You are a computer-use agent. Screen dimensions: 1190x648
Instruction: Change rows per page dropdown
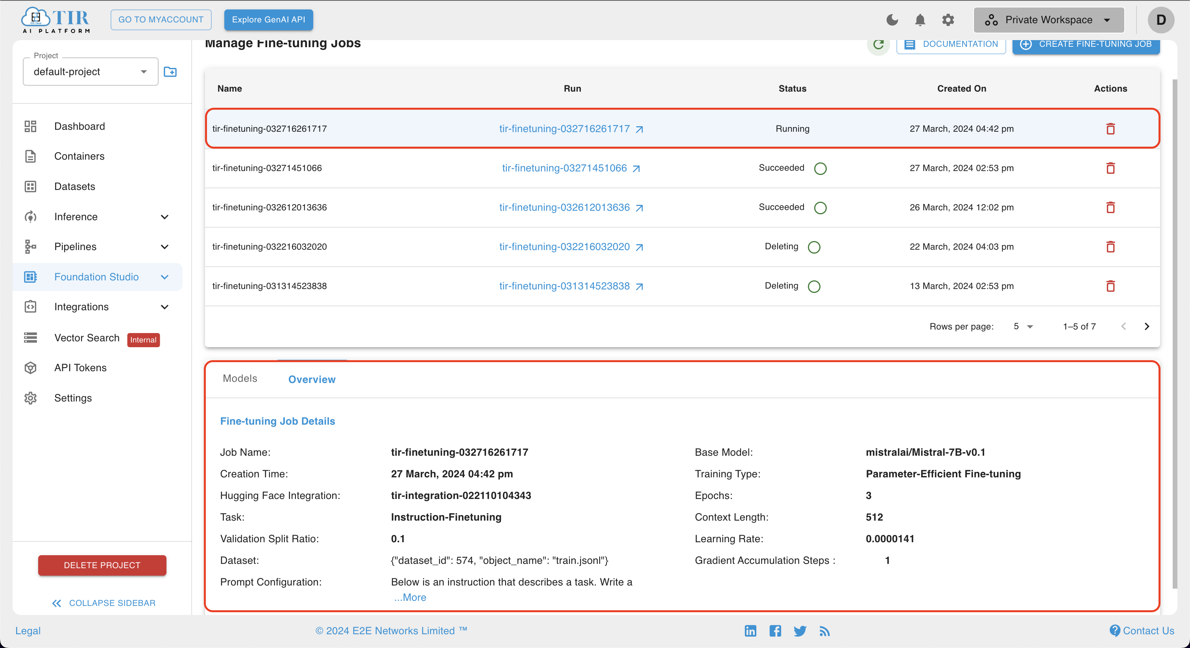[1023, 326]
